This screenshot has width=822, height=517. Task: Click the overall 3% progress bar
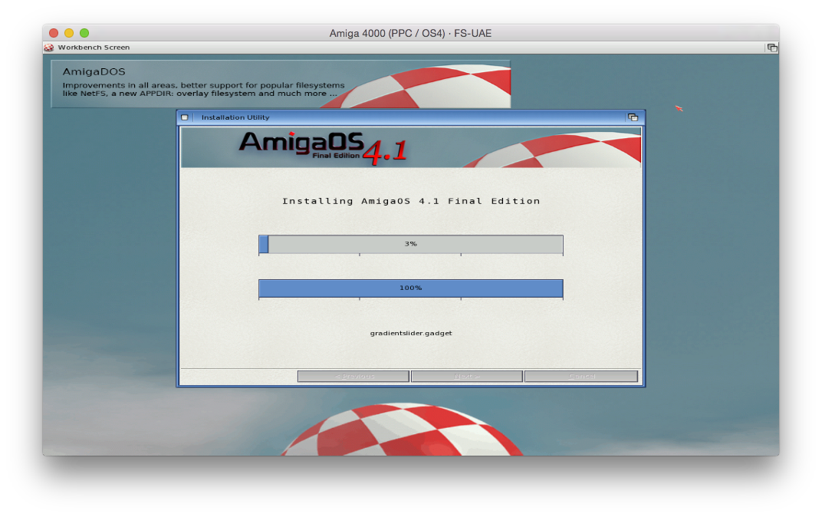tap(410, 245)
